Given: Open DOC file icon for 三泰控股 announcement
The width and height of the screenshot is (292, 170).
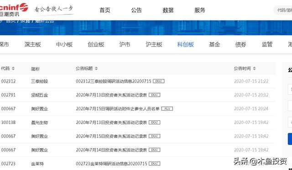Looking at the screenshot, I should 159,81.
